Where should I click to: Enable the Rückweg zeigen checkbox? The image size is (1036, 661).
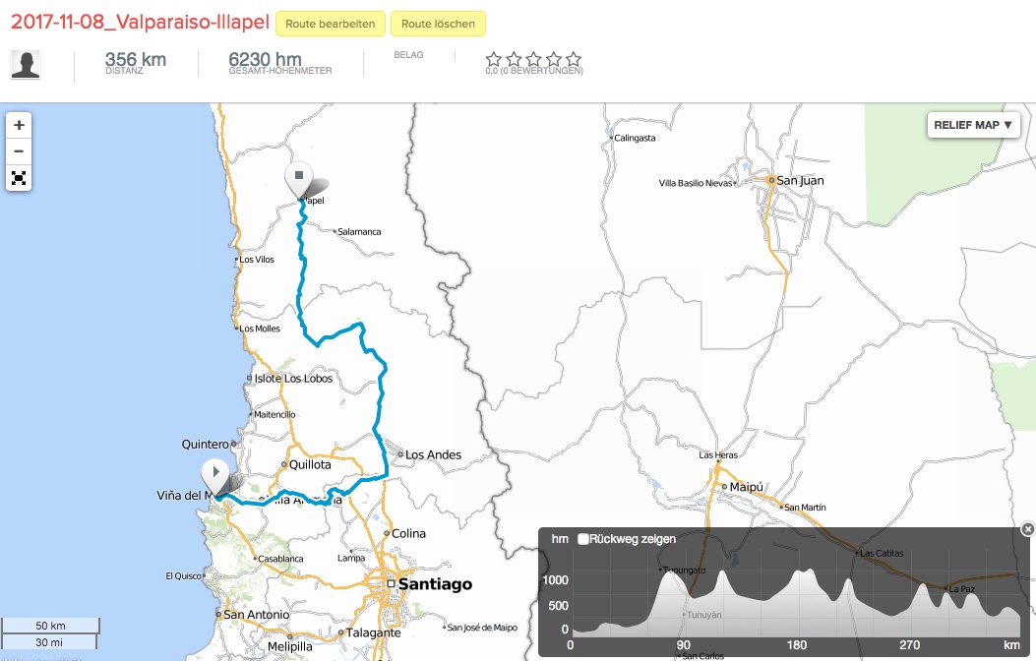583,539
